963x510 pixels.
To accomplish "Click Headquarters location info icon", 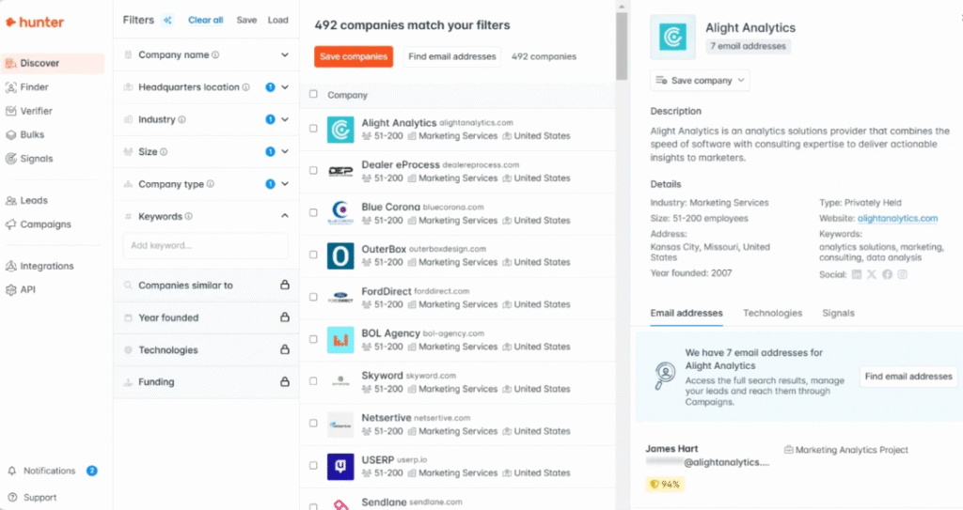I will 245,87.
